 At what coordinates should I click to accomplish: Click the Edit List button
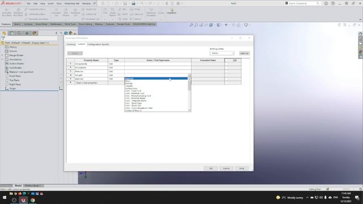[x=244, y=53]
